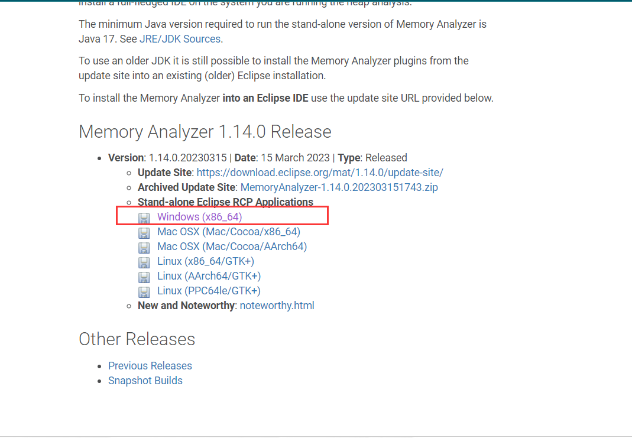This screenshot has width=632, height=438.
Task: Download the Linux (PPC64le/GTK+) build
Action: (x=209, y=291)
